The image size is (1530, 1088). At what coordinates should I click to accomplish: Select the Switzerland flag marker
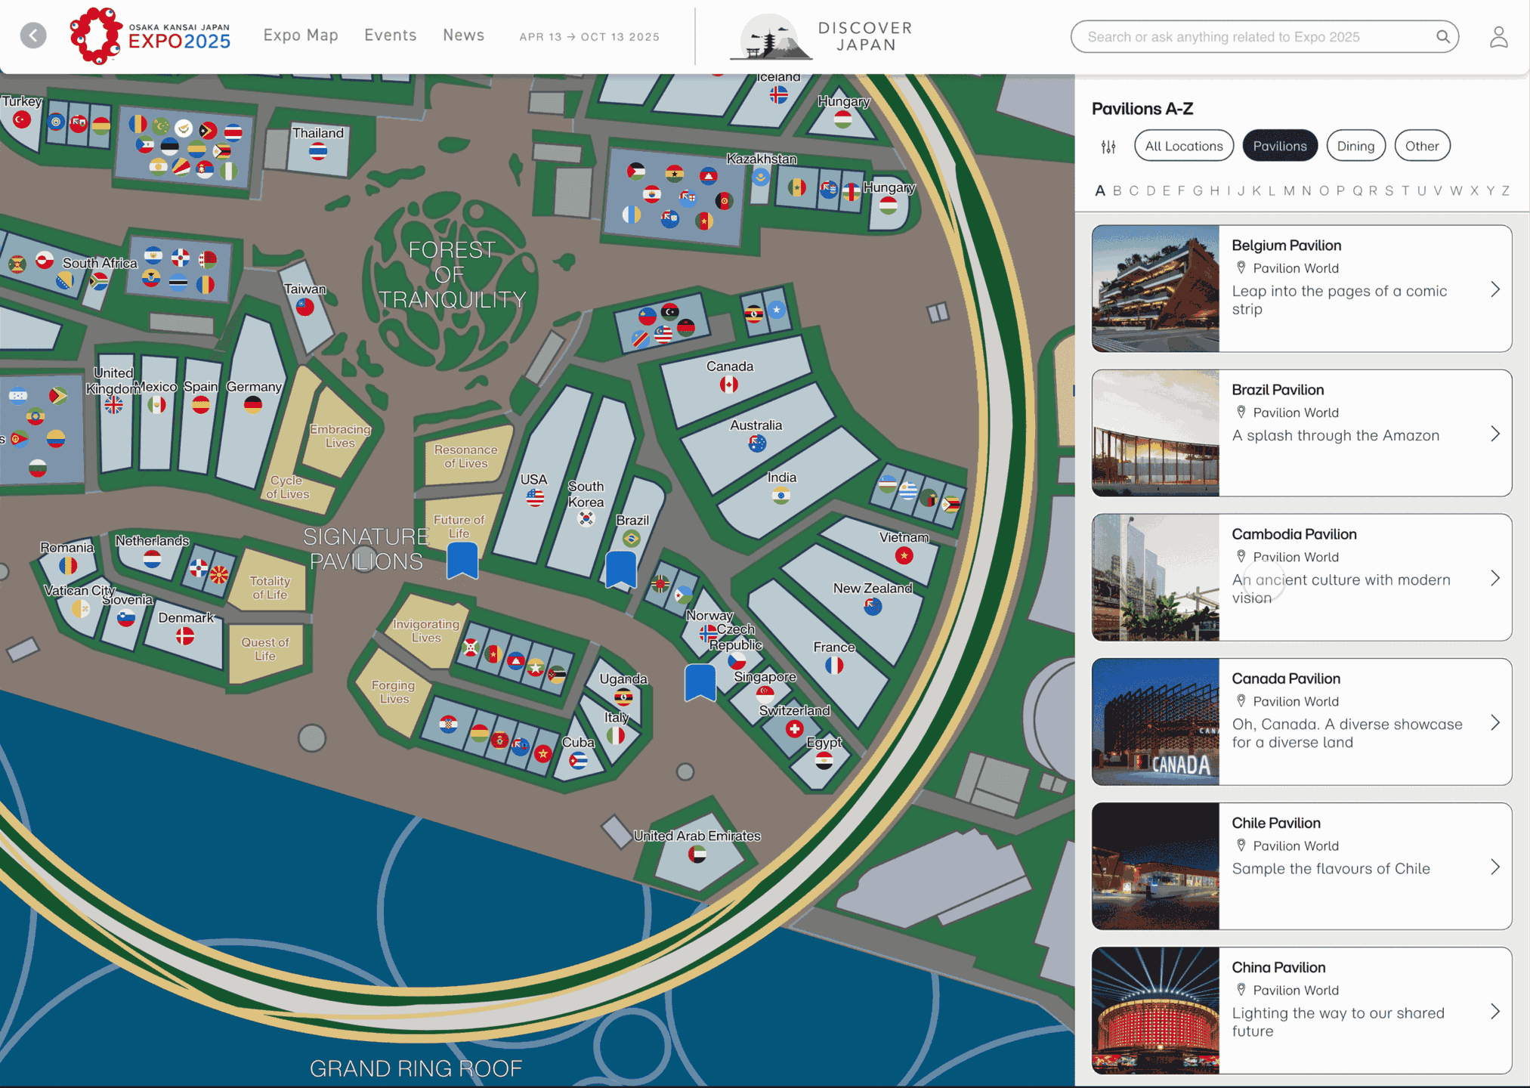794,728
